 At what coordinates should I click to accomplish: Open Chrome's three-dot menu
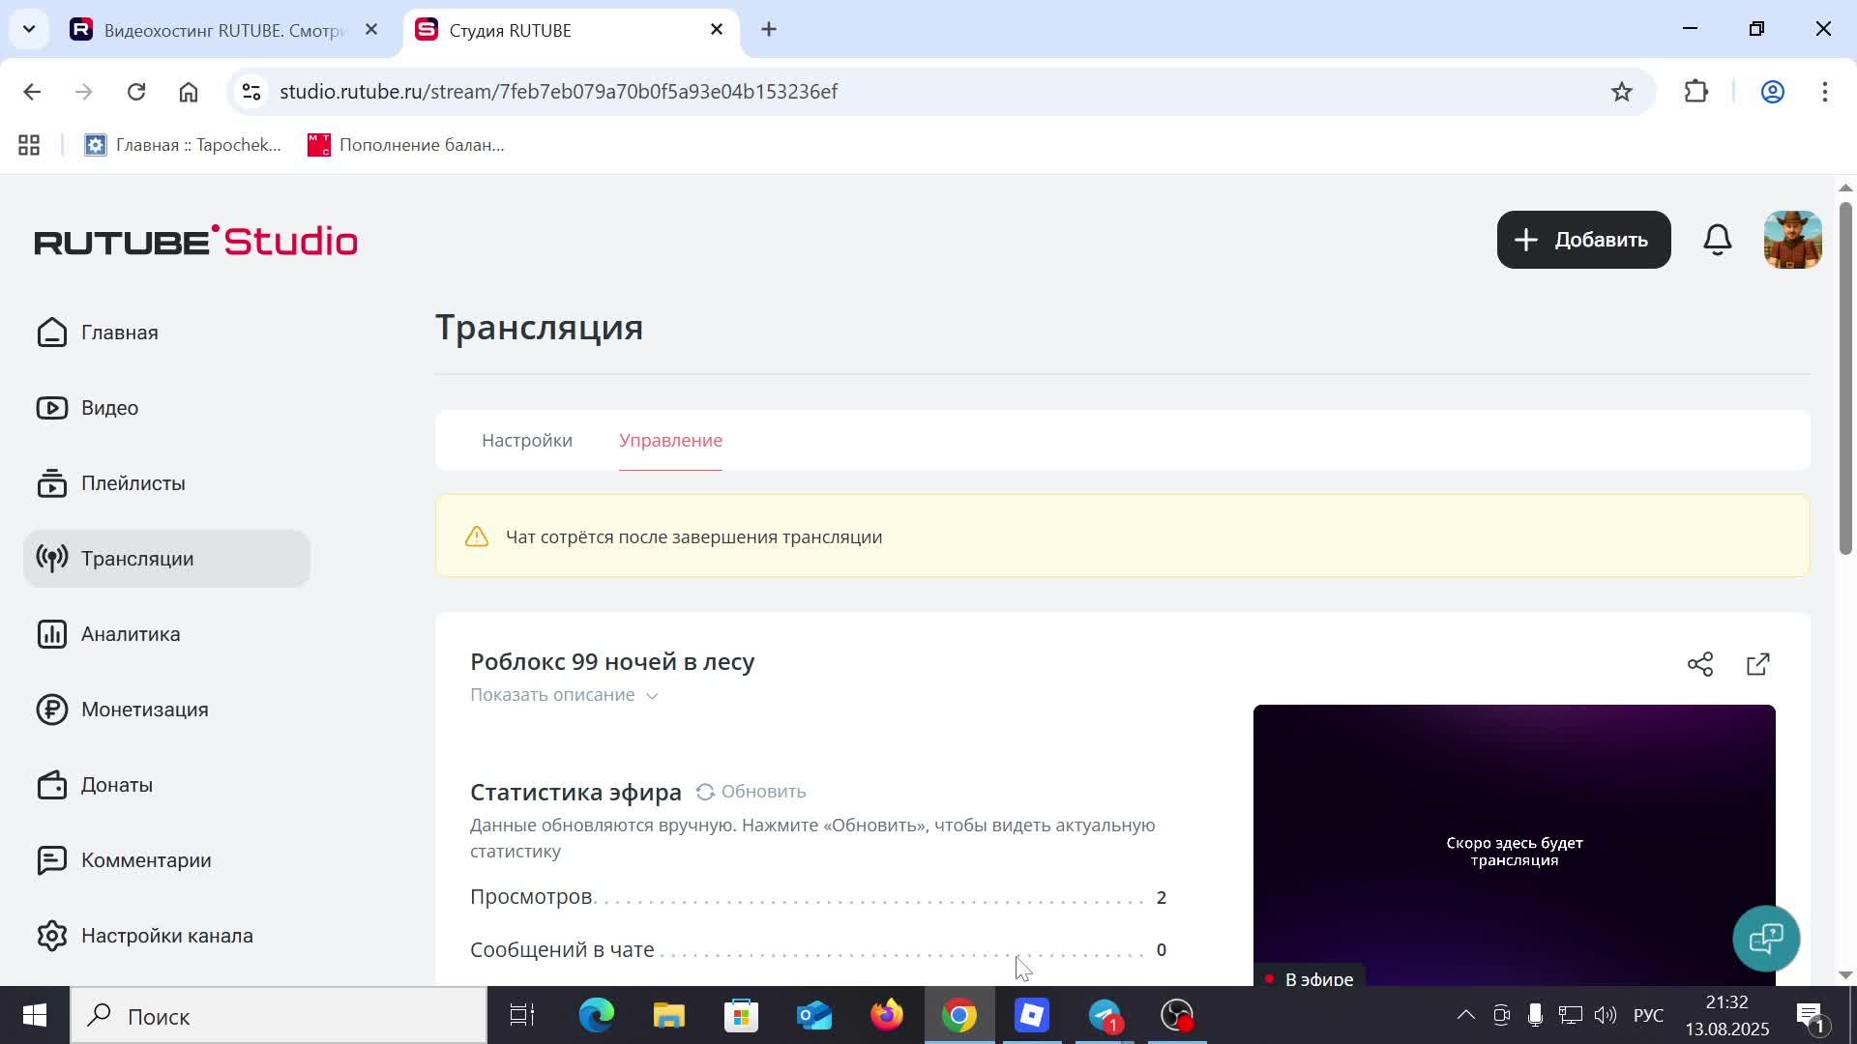click(x=1826, y=91)
